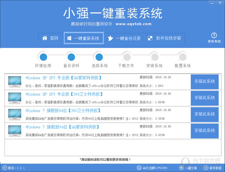225x172 pixels.
Task: Click system size 3.43GB text
Action: click(x=160, y=135)
